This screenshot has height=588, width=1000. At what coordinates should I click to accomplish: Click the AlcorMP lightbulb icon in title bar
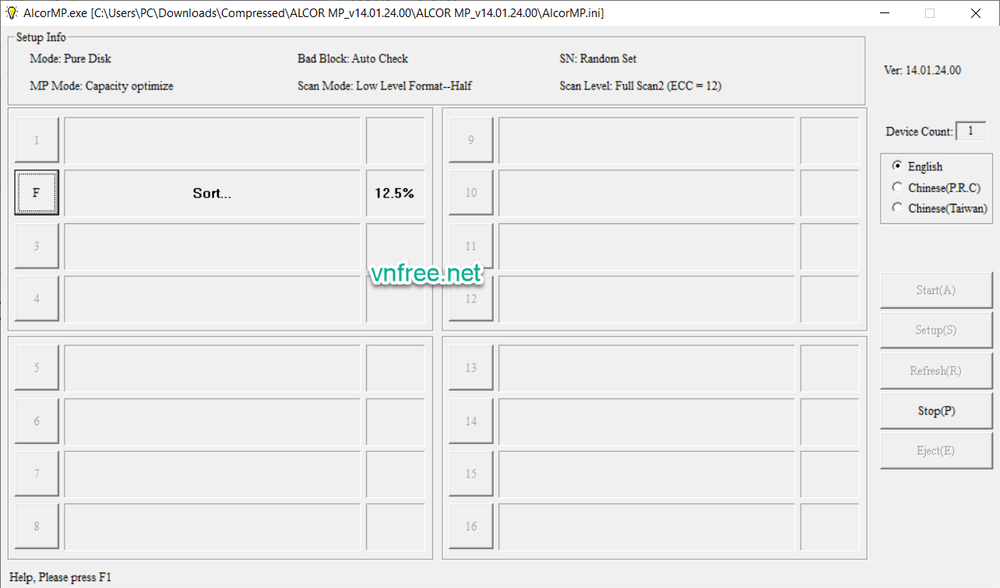tap(12, 13)
